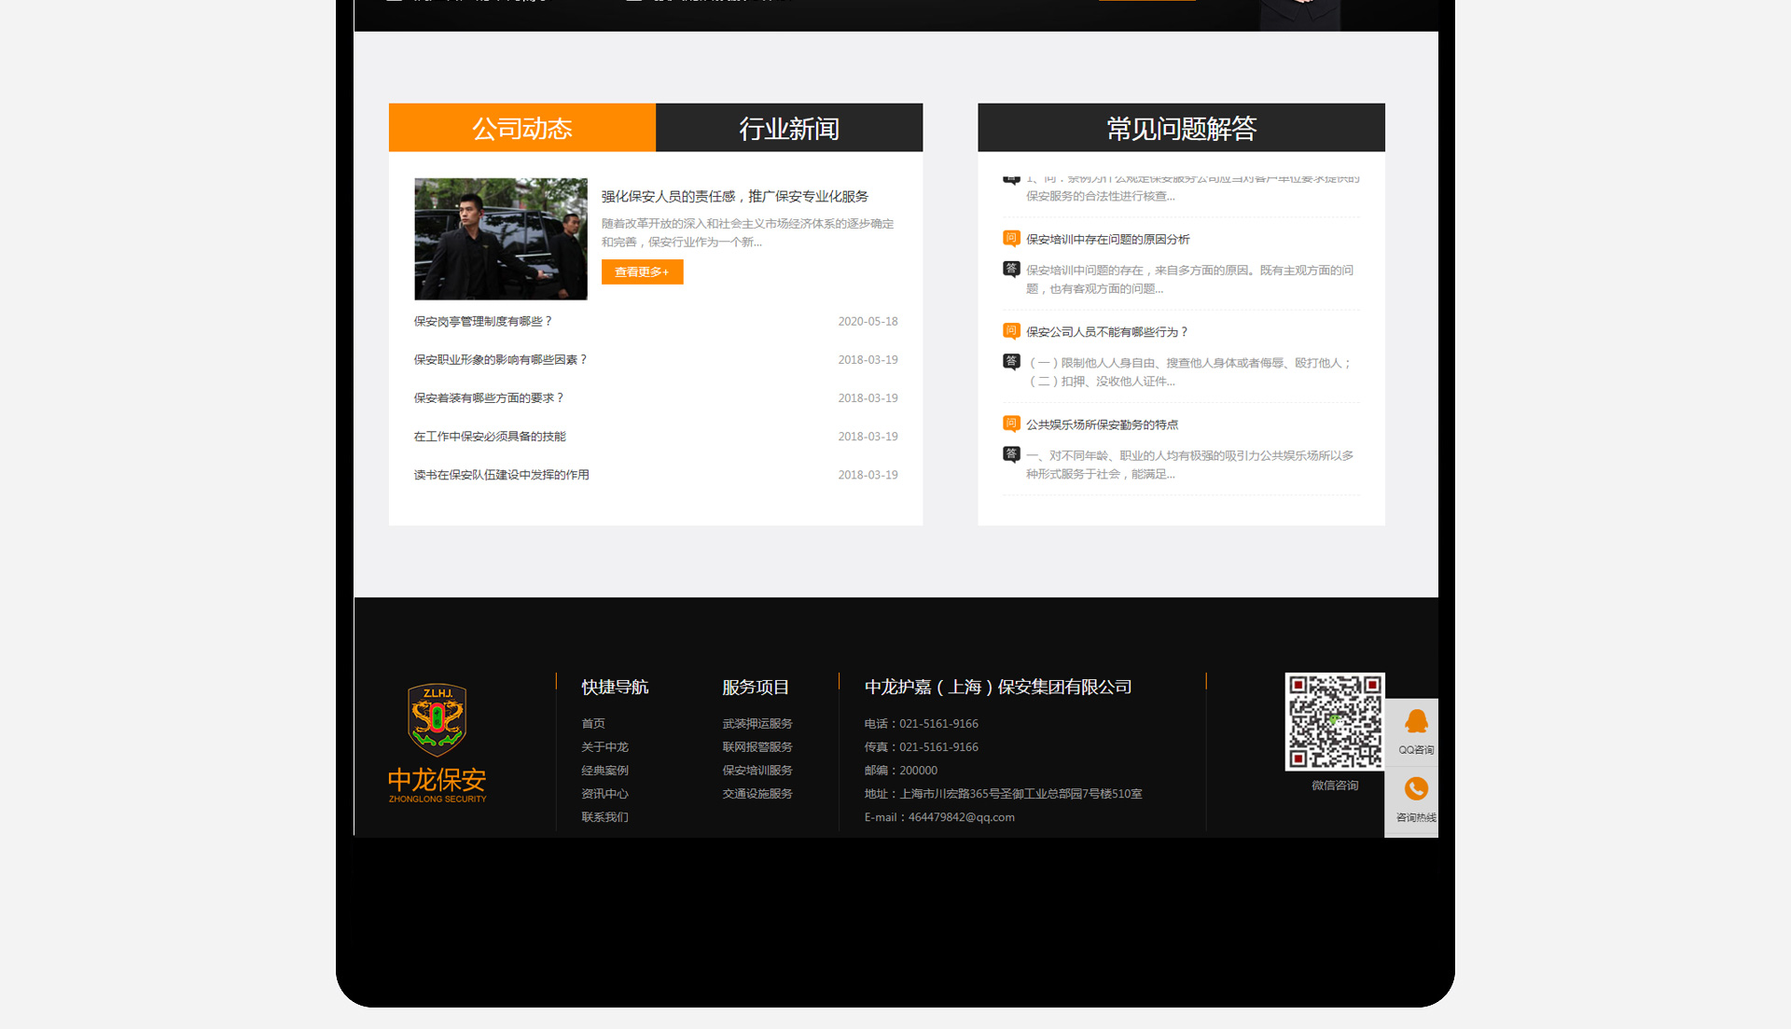Open article 读书在保安队伍建设中发挥的作用

[x=501, y=475]
